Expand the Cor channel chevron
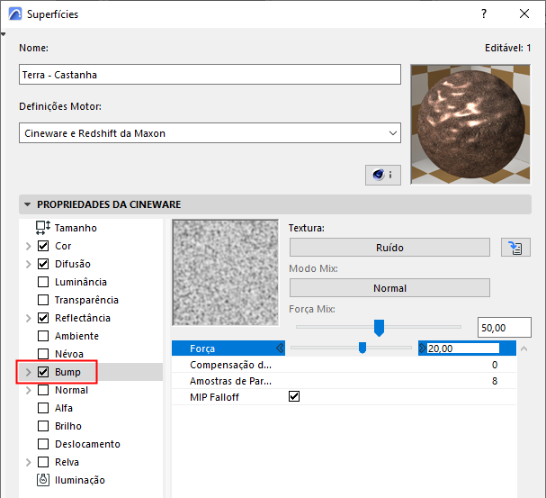546x498 pixels. 29,246
